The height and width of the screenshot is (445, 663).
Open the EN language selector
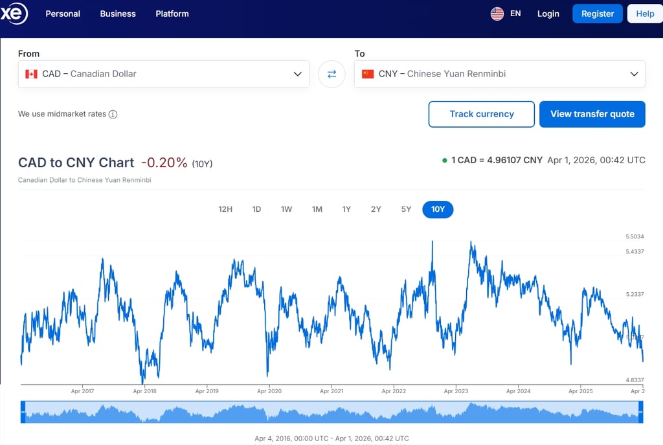(515, 14)
